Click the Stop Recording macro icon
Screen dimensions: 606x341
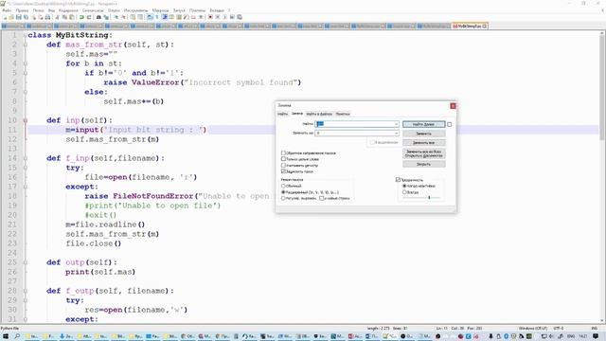218,17
